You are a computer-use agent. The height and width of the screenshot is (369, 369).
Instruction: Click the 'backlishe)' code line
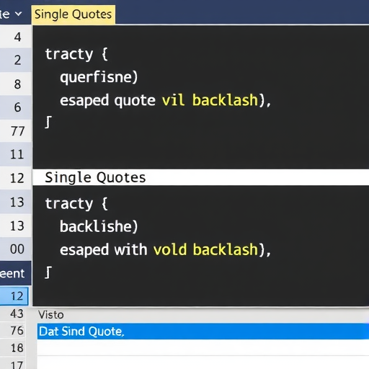99,226
